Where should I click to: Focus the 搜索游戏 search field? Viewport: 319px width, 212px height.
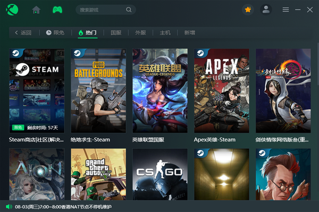(x=101, y=10)
